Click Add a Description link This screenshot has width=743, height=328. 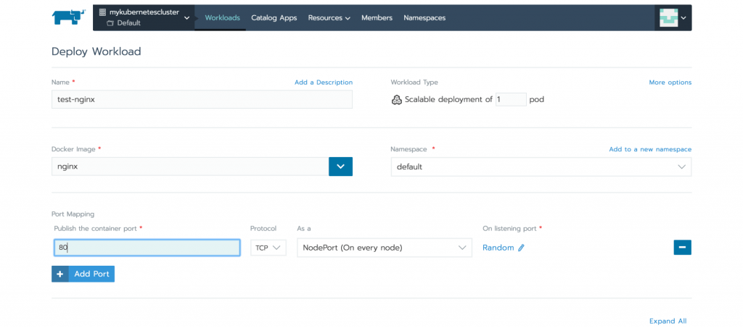point(323,83)
